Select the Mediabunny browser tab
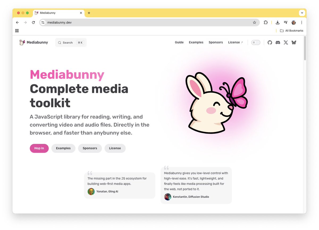Image resolution: width=319 pixels, height=230 pixels. (x=59, y=13)
